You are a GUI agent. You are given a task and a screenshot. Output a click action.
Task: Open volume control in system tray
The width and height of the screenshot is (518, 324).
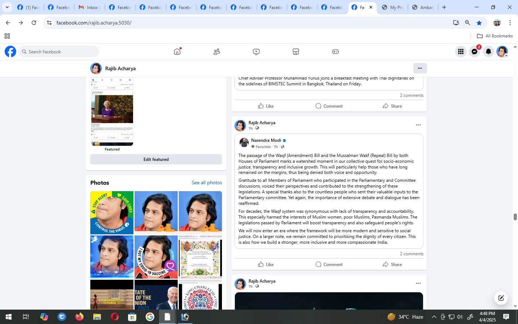(x=460, y=317)
